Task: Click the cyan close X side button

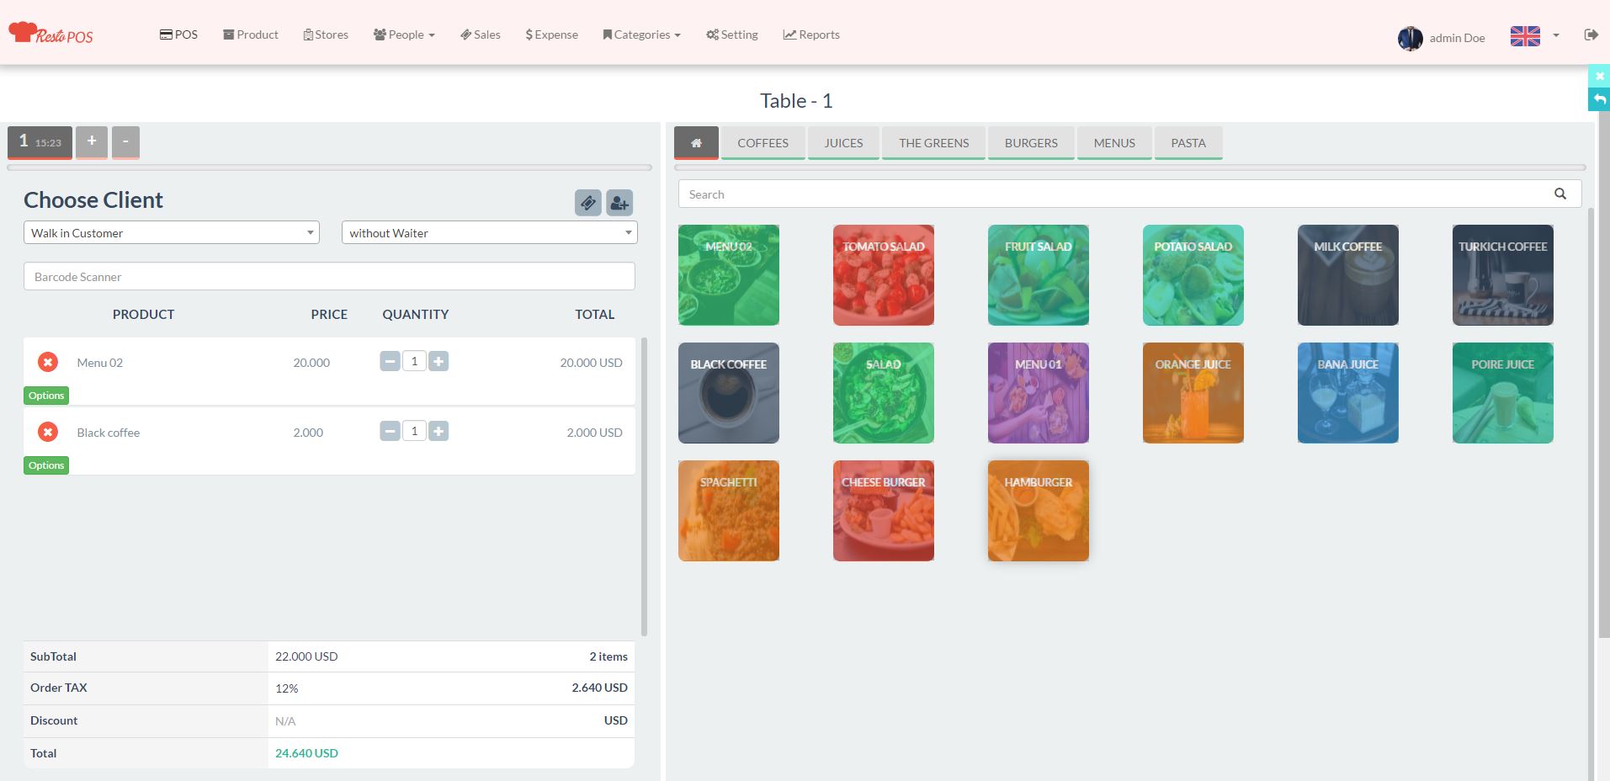Action: coord(1599,76)
